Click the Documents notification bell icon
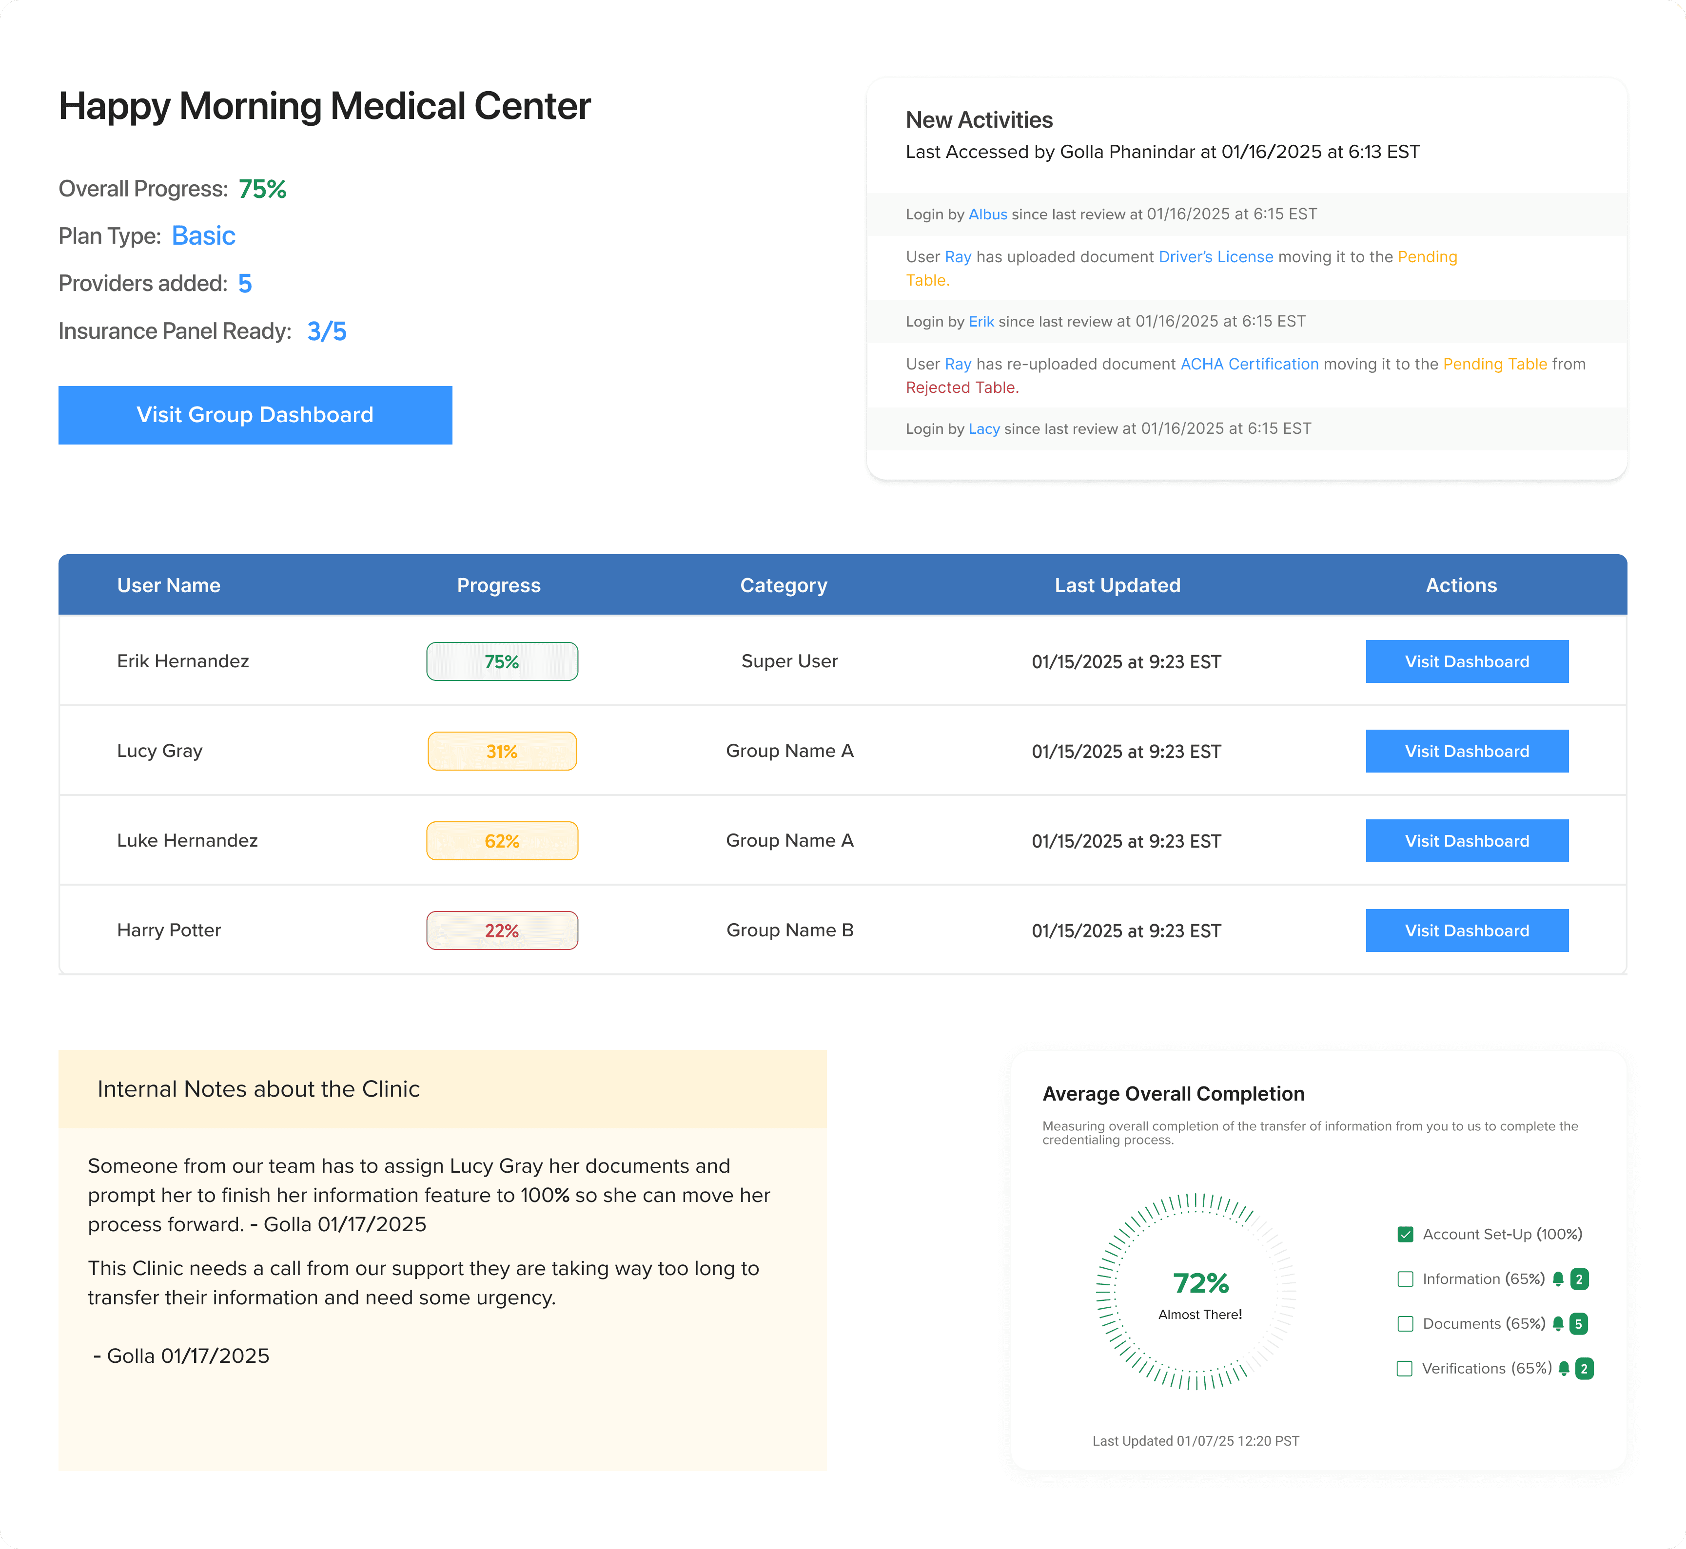Image resolution: width=1686 pixels, height=1549 pixels. [x=1559, y=1323]
